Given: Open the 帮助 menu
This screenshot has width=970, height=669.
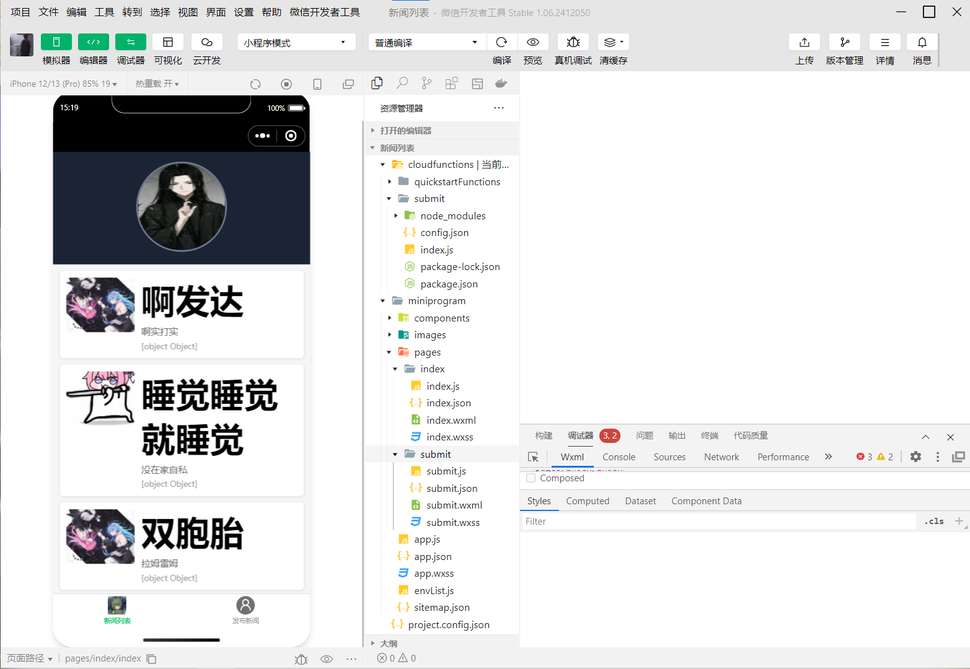Looking at the screenshot, I should 271,12.
